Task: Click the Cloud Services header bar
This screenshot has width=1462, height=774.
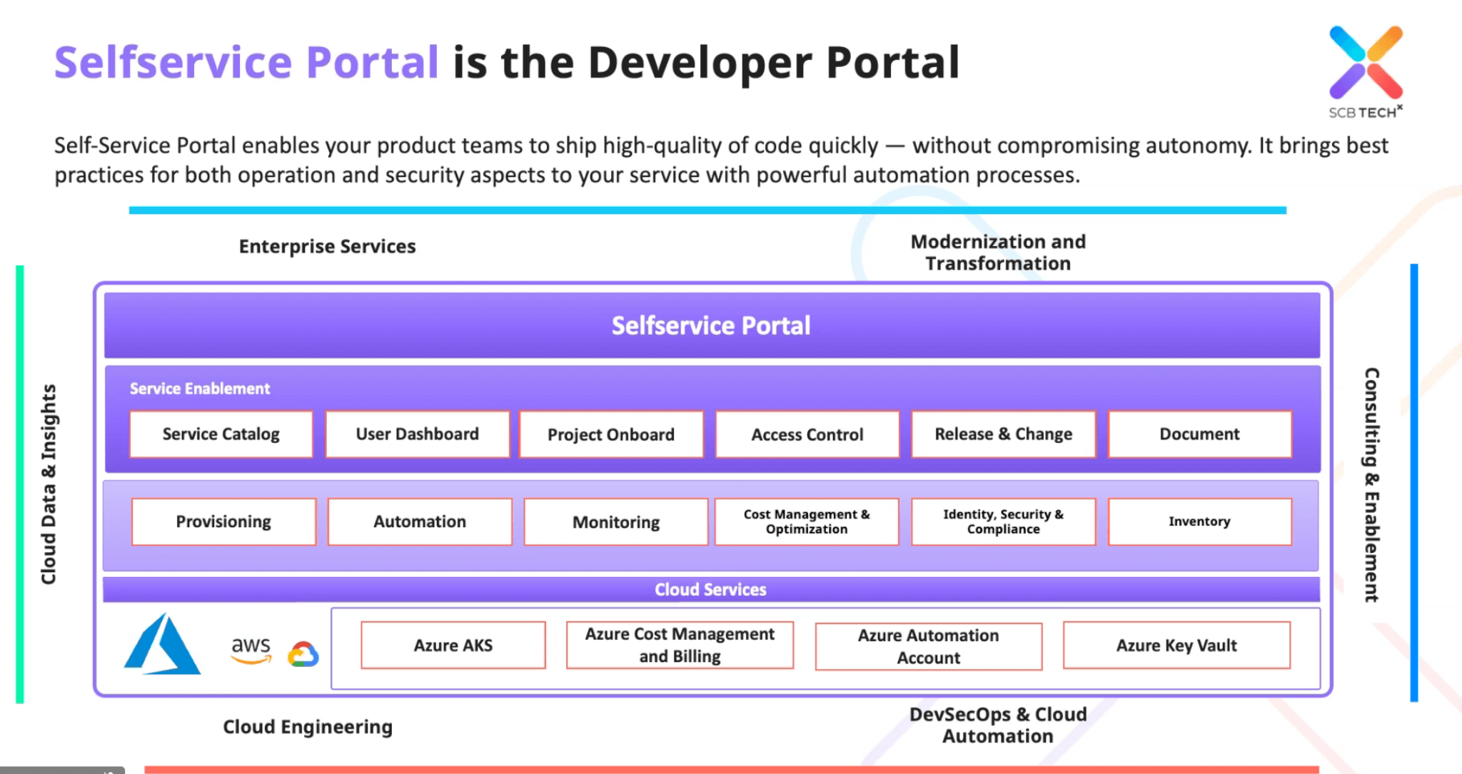Action: coord(711,589)
